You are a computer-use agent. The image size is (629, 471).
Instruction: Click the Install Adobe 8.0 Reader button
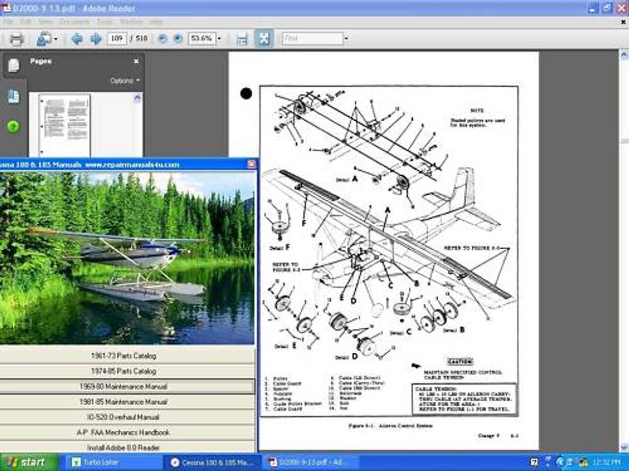(127, 447)
